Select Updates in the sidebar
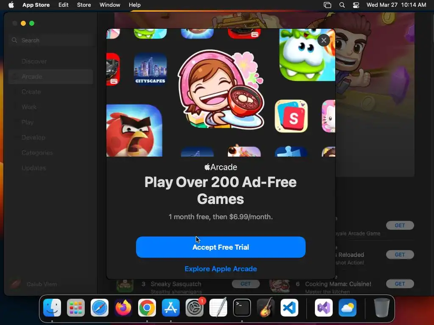Image resolution: width=434 pixels, height=325 pixels. (51, 168)
